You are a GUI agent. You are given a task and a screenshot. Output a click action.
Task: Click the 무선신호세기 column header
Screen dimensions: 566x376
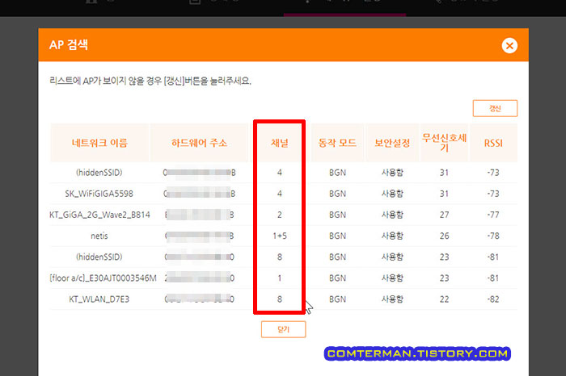(x=445, y=143)
